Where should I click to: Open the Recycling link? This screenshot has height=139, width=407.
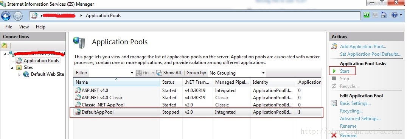click(x=351, y=111)
